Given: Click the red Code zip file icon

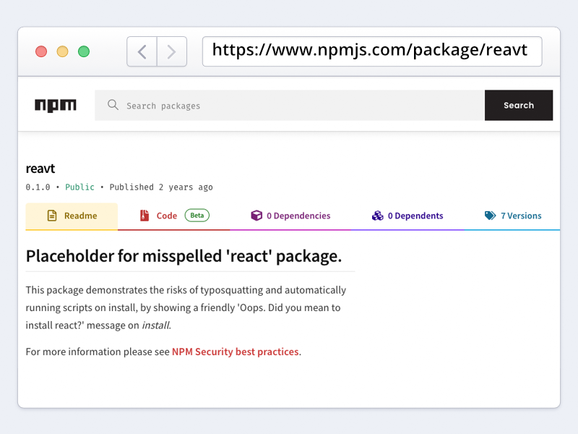Looking at the screenshot, I should 144,216.
